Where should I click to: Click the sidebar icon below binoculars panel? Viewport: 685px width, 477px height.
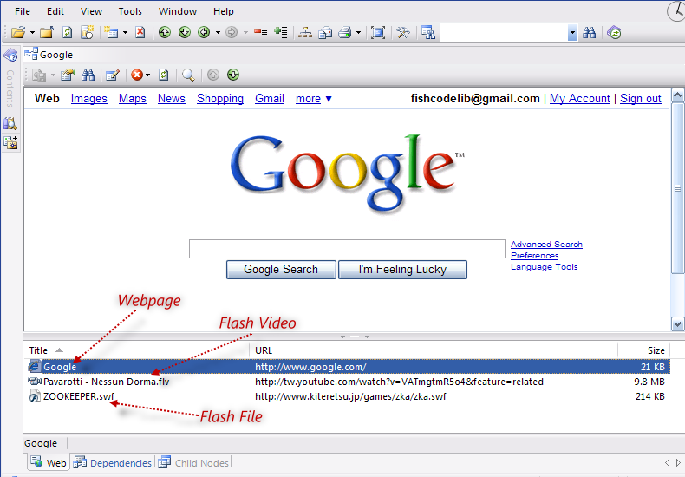(10, 142)
